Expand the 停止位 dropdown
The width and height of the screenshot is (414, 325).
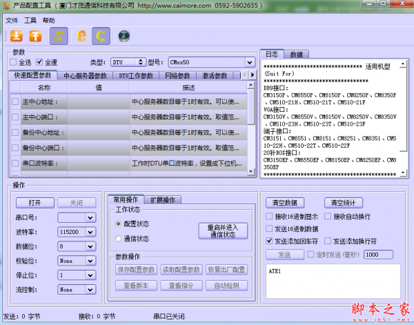point(90,275)
